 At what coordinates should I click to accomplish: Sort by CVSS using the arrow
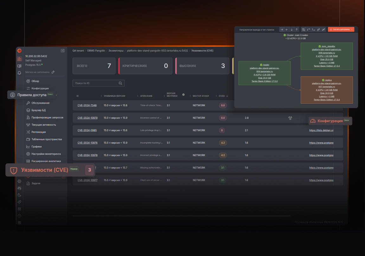click(227, 96)
